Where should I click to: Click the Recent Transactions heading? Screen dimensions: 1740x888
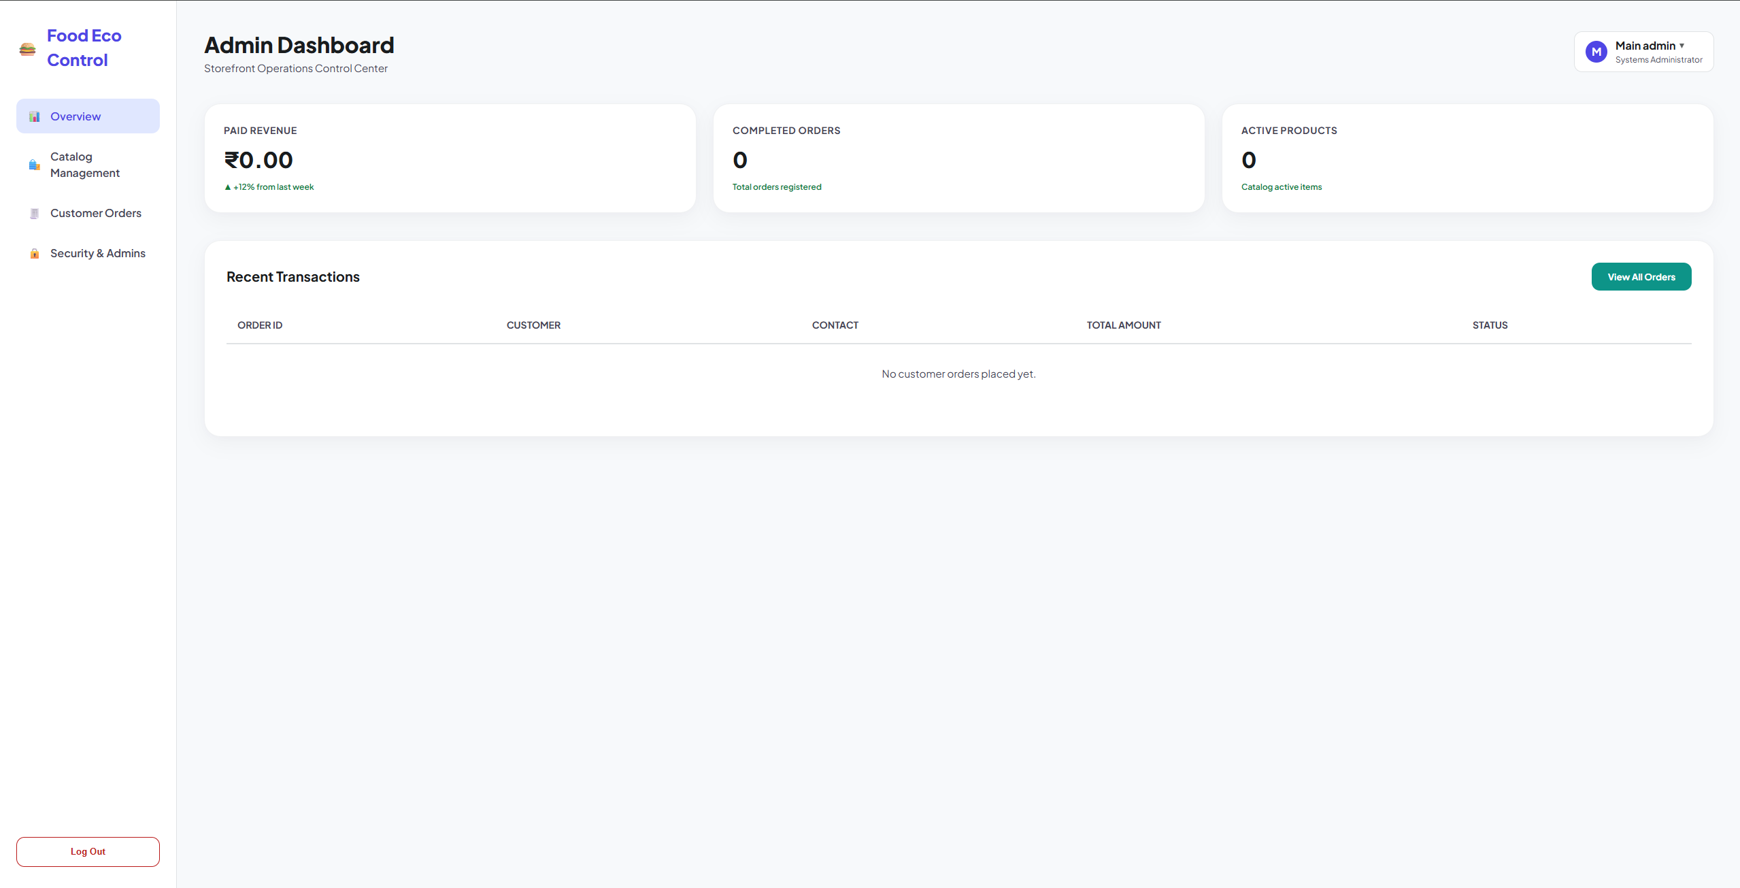click(x=293, y=277)
